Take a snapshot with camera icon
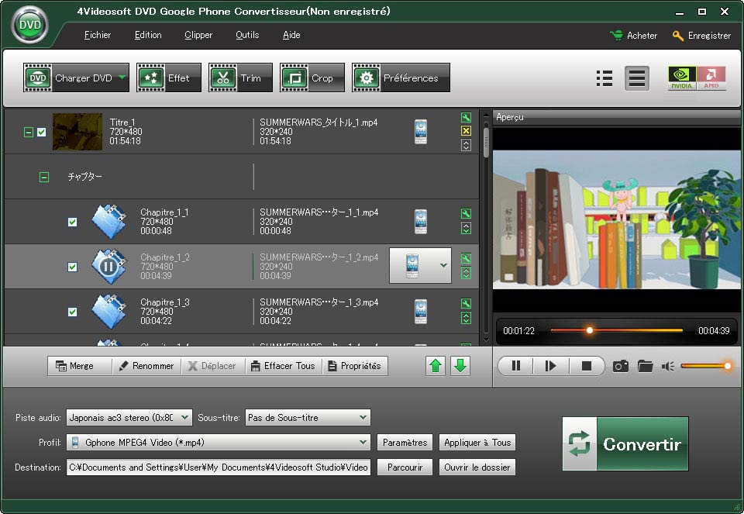Image resolution: width=744 pixels, height=514 pixels. pyautogui.click(x=620, y=366)
